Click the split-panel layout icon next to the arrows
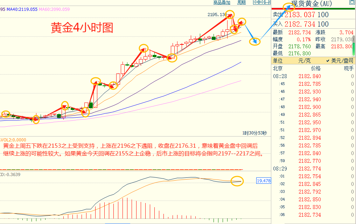Image resolution: width=356 pixels, height=224 pixels. (x=268, y=2)
